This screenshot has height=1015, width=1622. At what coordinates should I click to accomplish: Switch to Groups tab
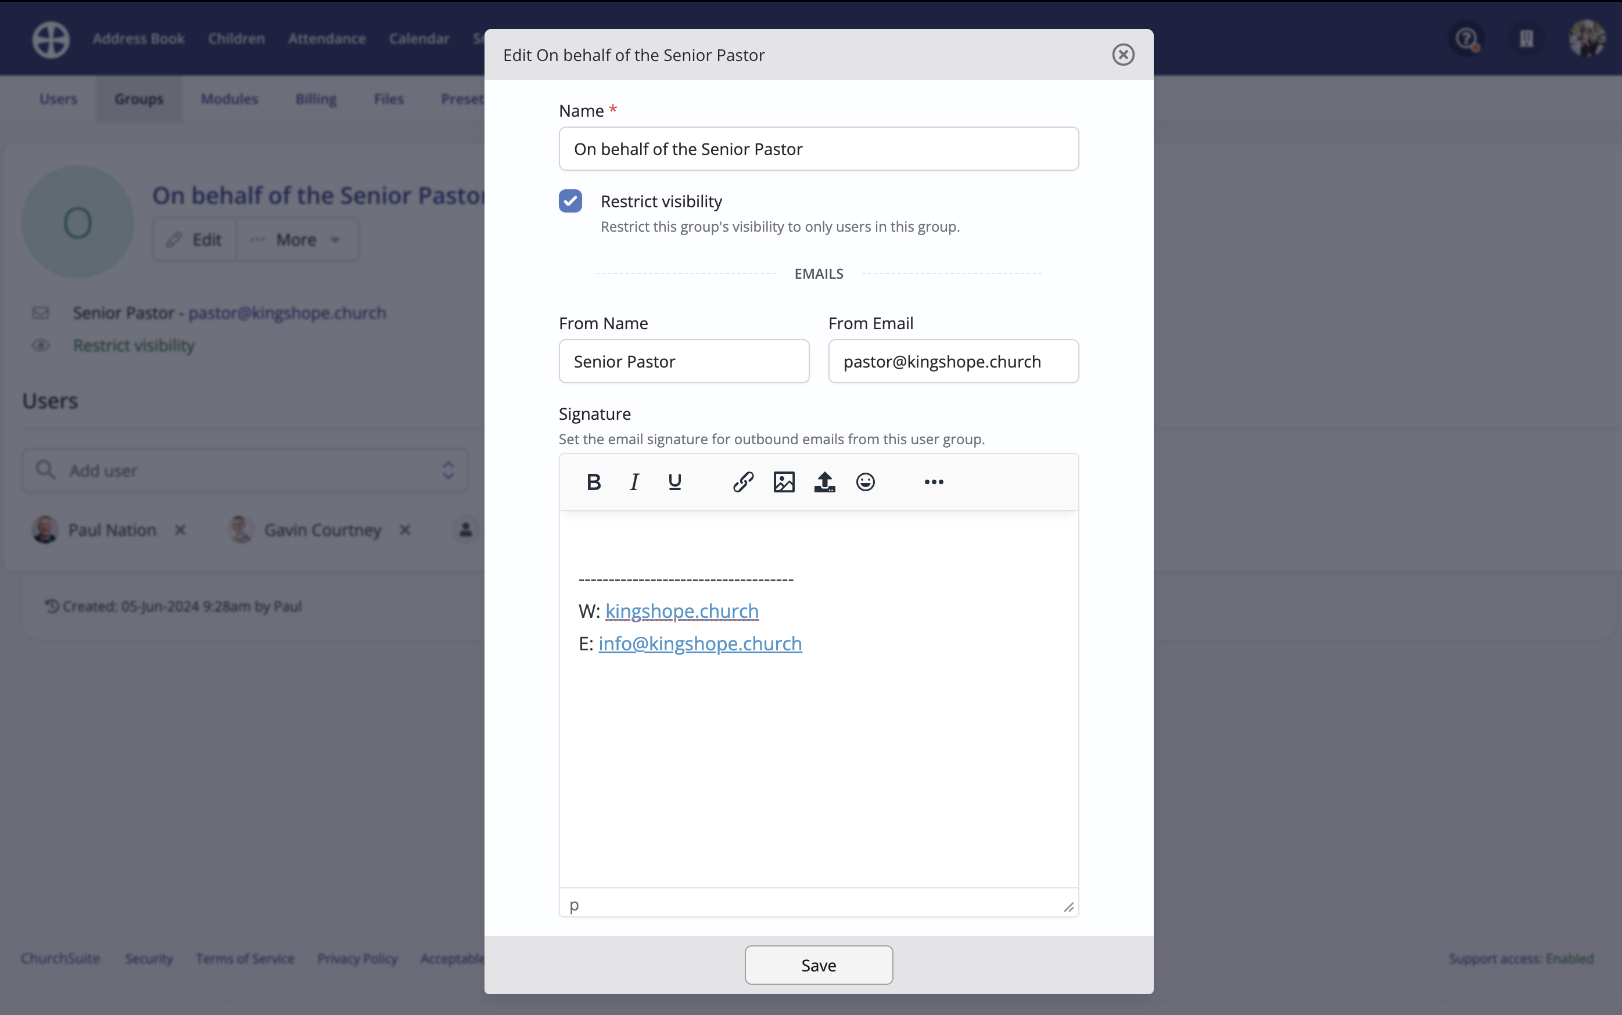pos(139,99)
